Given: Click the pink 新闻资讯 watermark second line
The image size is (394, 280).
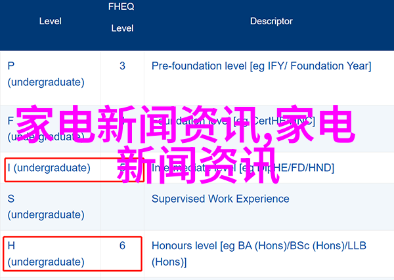Looking at the screenshot, I should (198, 165).
